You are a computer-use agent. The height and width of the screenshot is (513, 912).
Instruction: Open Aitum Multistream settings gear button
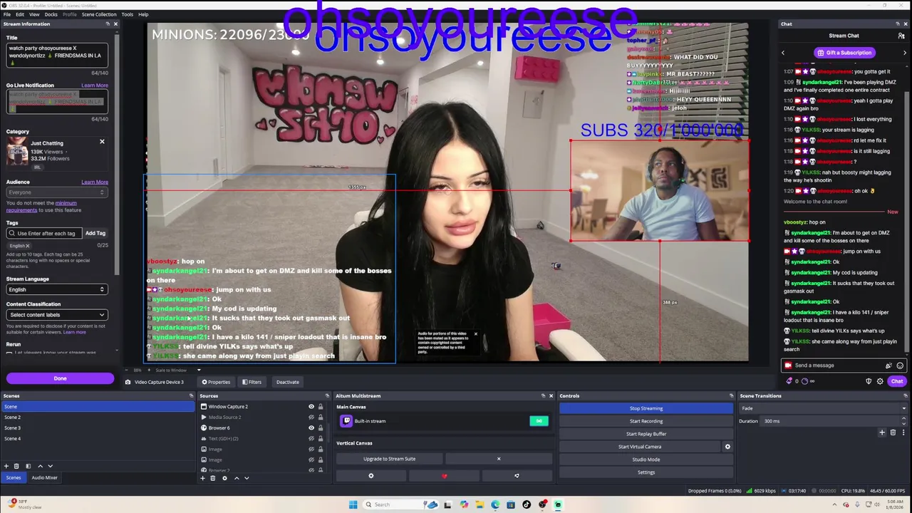click(370, 476)
